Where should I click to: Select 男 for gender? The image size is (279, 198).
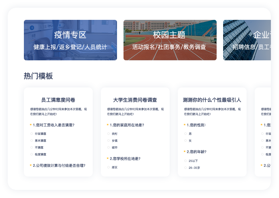point(185,134)
